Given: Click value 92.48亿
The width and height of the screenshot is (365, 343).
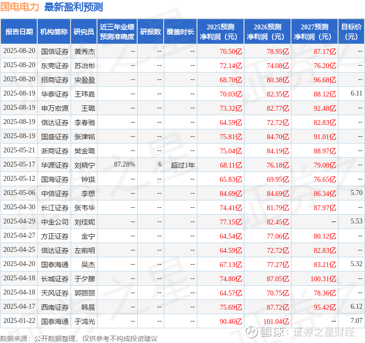Looking at the screenshot, I should pyautogui.click(x=325, y=108).
